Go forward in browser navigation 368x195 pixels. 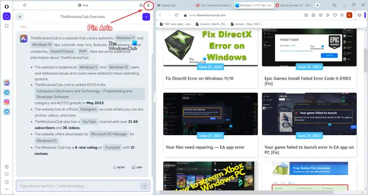169,15
